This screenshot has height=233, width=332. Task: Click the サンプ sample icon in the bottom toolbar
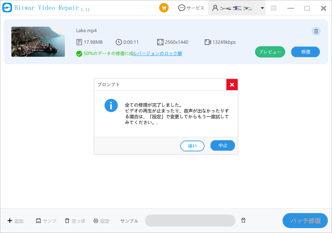coord(39,221)
